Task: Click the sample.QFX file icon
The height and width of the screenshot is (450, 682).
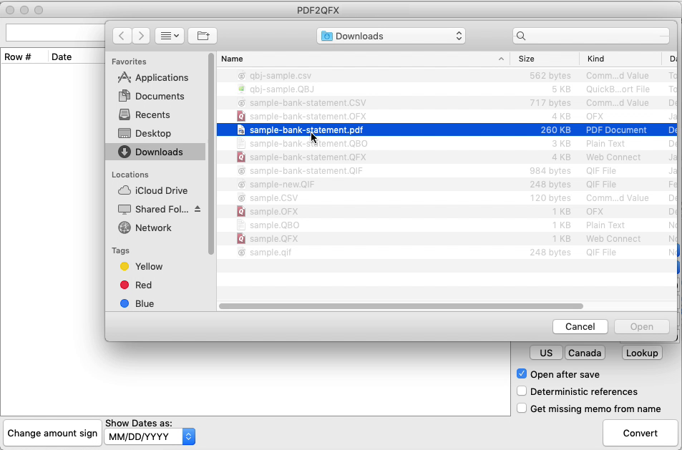Action: (241, 239)
